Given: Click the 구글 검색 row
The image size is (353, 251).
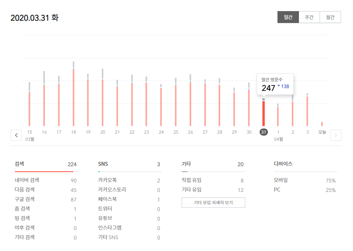Looking at the screenshot, I should tap(46, 199).
